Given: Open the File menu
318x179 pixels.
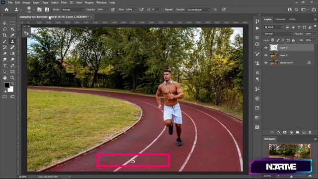Looking at the screenshot, I should (10, 2).
